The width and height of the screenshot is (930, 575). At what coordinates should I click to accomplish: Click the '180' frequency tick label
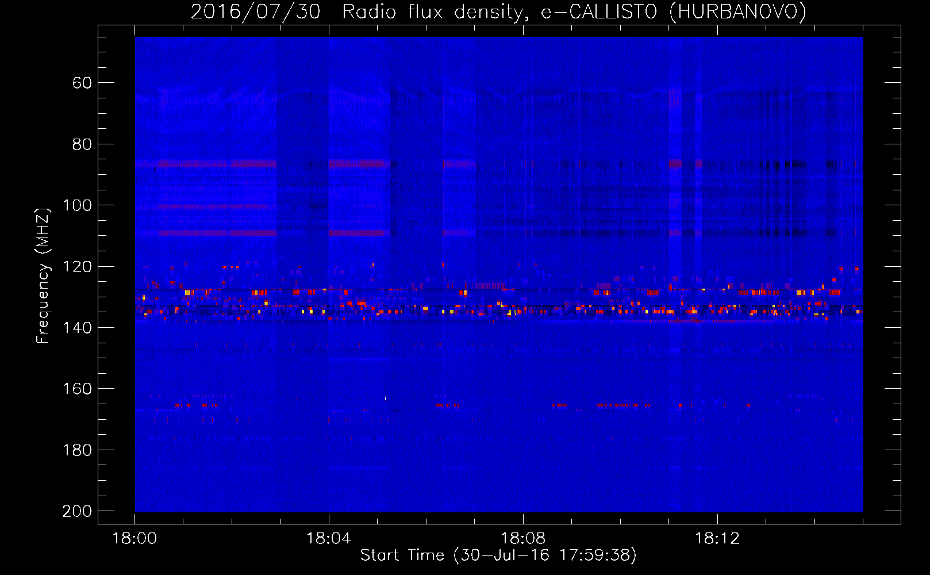[77, 450]
